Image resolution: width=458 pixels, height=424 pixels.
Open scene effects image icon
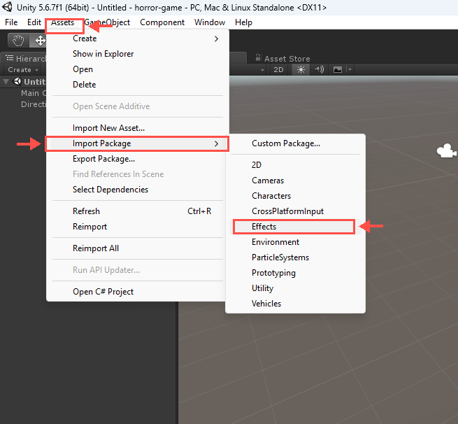coord(338,69)
